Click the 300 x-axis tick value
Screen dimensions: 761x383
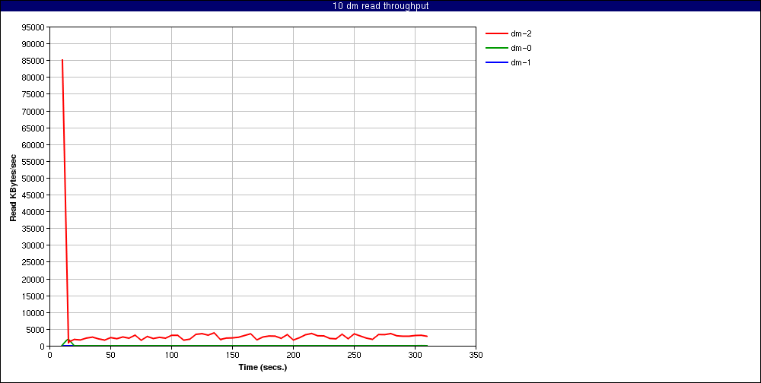pyautogui.click(x=415, y=355)
